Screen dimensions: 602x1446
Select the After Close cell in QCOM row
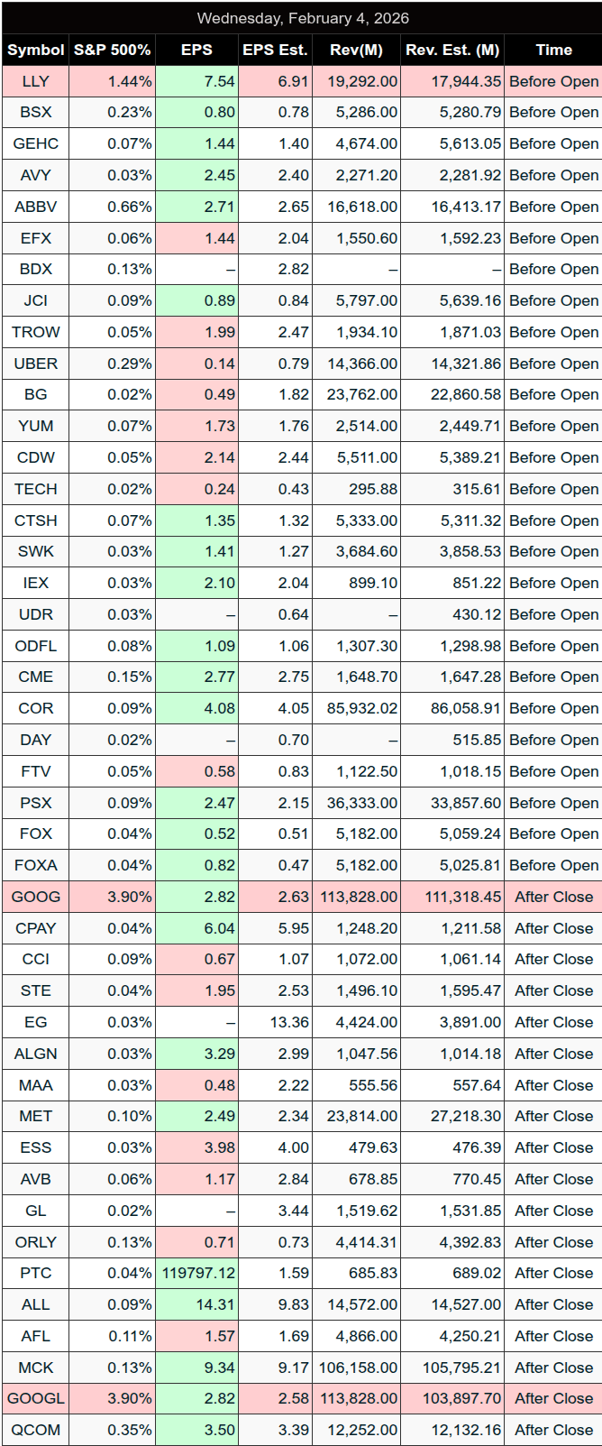pyautogui.click(x=553, y=1430)
